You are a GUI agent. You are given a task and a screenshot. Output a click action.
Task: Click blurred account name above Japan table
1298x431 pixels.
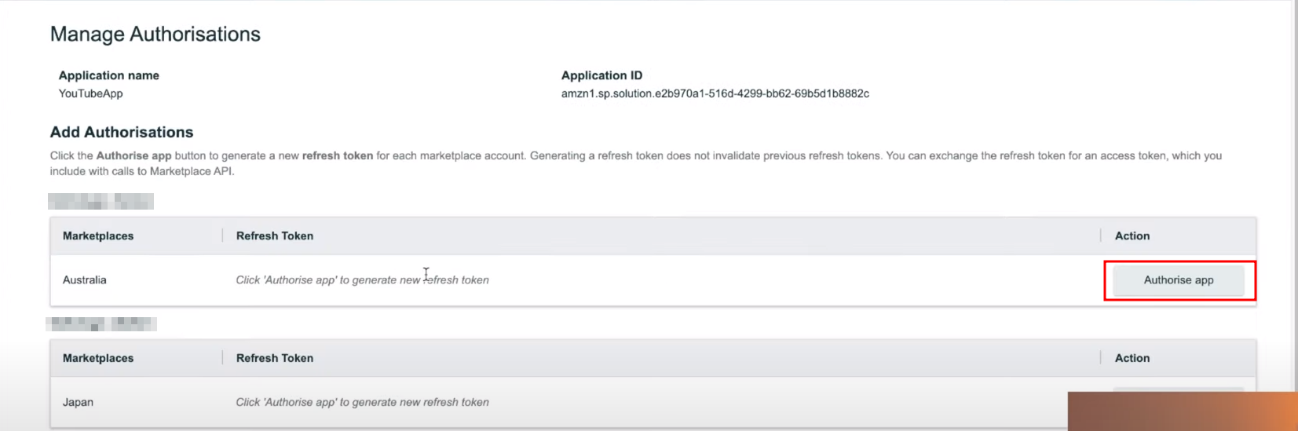coord(101,323)
